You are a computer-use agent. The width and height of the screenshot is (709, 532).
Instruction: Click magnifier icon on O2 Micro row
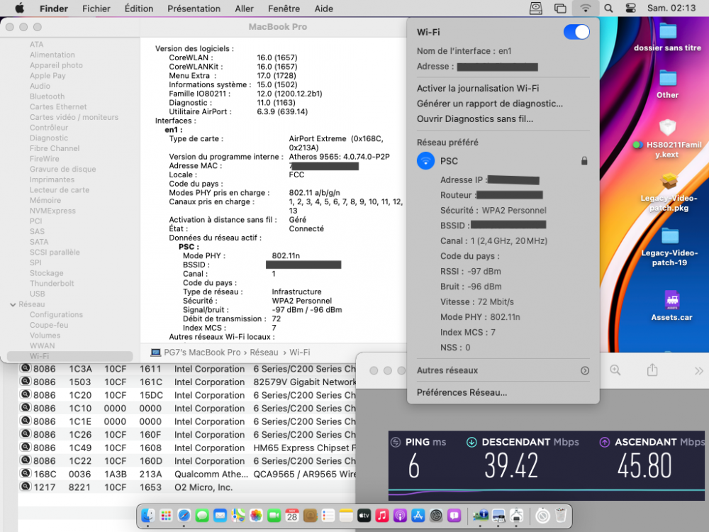26,487
